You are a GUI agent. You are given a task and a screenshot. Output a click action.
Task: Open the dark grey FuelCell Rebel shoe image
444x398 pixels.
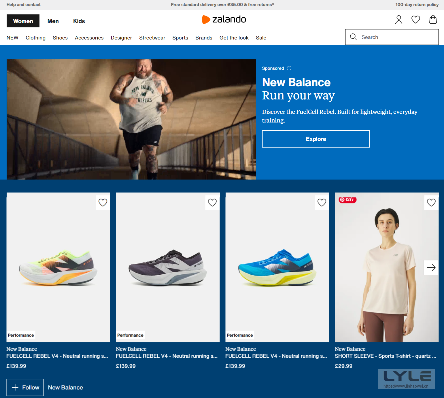(168, 267)
